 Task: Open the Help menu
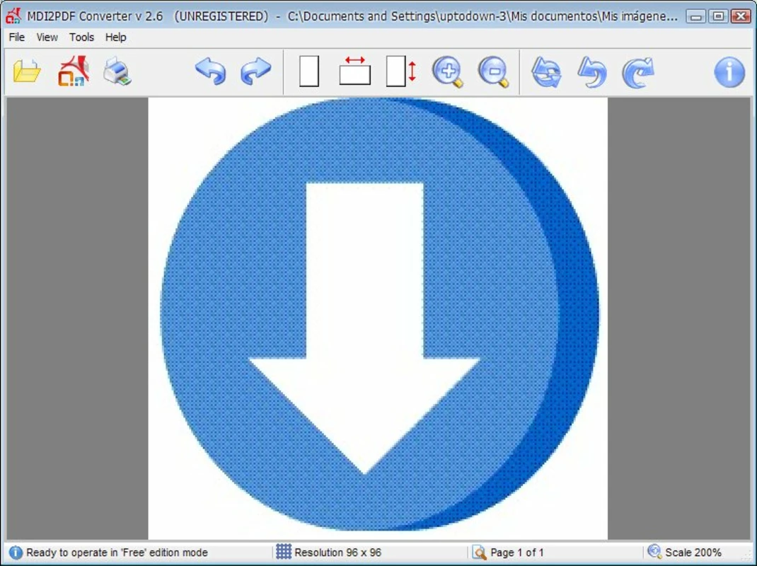click(116, 37)
